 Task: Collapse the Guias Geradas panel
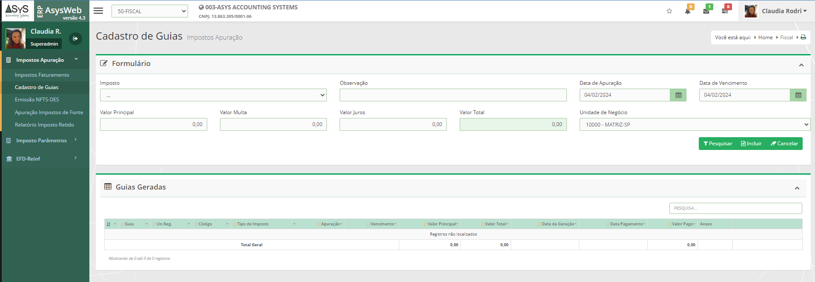click(797, 188)
